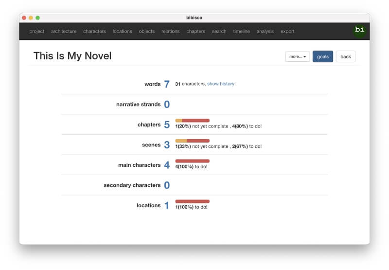The image size is (389, 270).
Task: Select relations in the navigation bar
Action: coord(171,31)
